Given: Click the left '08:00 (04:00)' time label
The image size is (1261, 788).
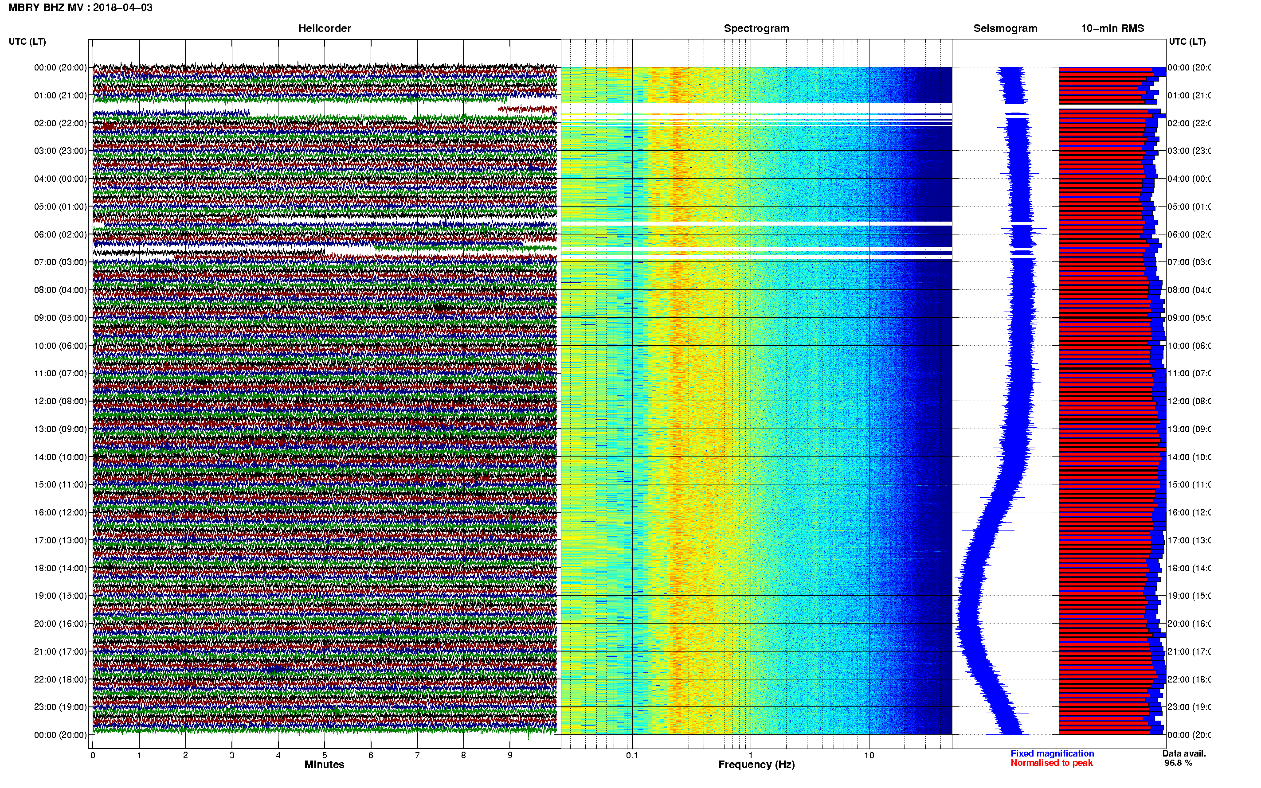Looking at the screenshot, I should point(60,290).
